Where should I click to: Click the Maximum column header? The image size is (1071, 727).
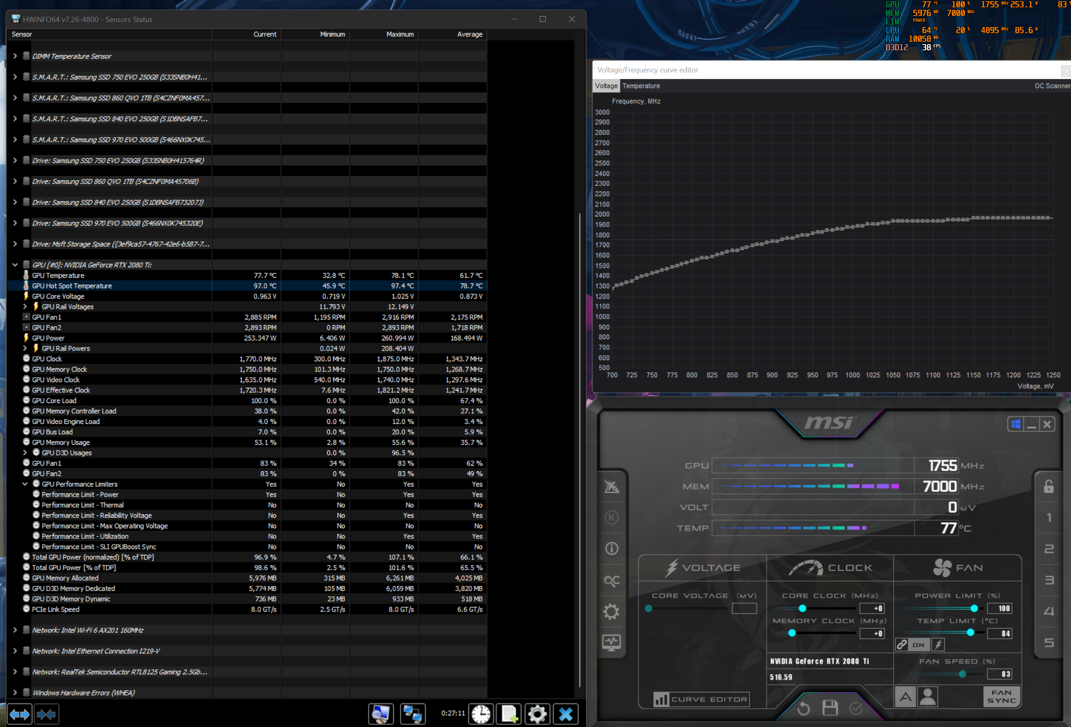(384, 35)
